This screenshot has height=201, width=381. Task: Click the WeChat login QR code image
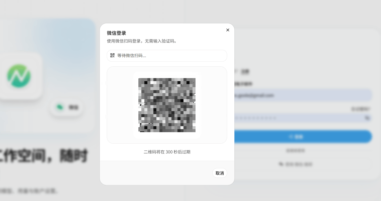(167, 105)
